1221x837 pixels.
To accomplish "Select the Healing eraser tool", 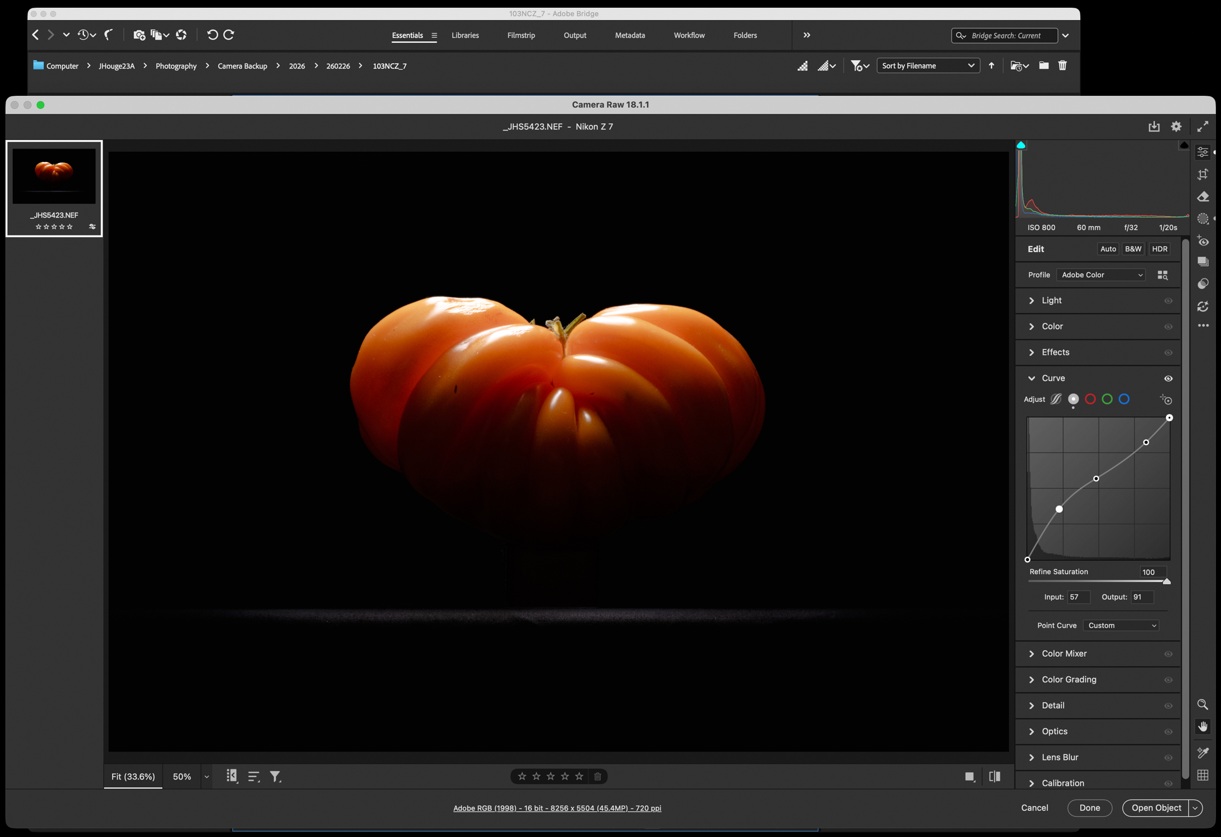I will (x=1203, y=197).
